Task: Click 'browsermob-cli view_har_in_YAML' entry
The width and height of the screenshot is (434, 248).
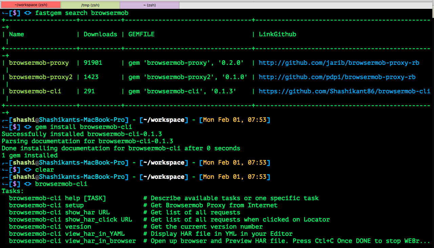Action: point(67,234)
